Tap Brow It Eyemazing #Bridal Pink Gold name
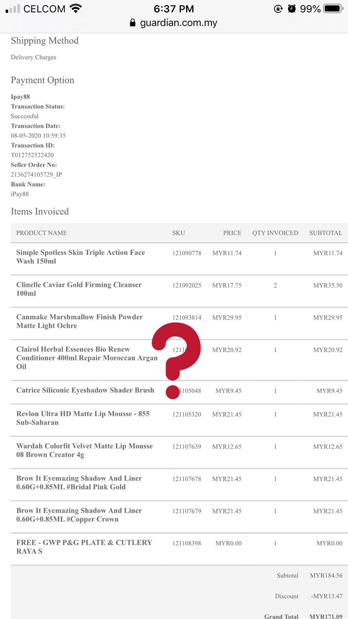The width and height of the screenshot is (348, 619). 79,482
